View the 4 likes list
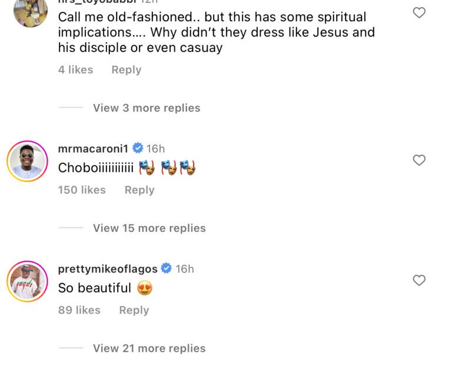Image resolution: width=452 pixels, height=371 pixels. click(x=75, y=69)
